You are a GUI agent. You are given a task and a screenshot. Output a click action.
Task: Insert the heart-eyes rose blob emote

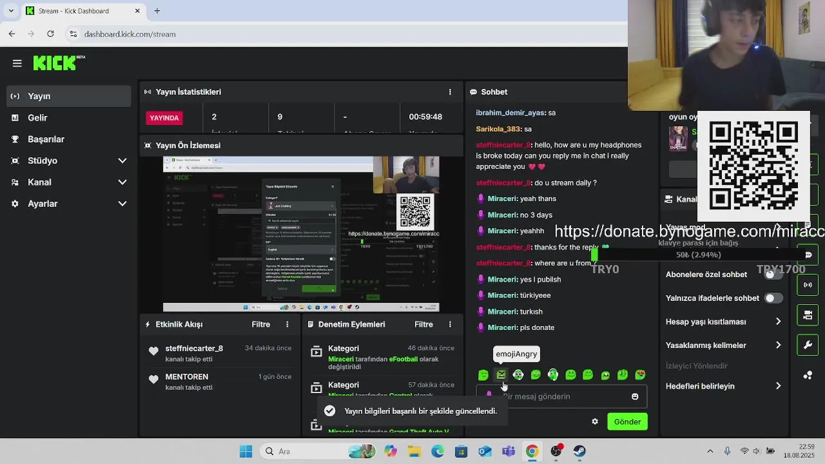(640, 374)
